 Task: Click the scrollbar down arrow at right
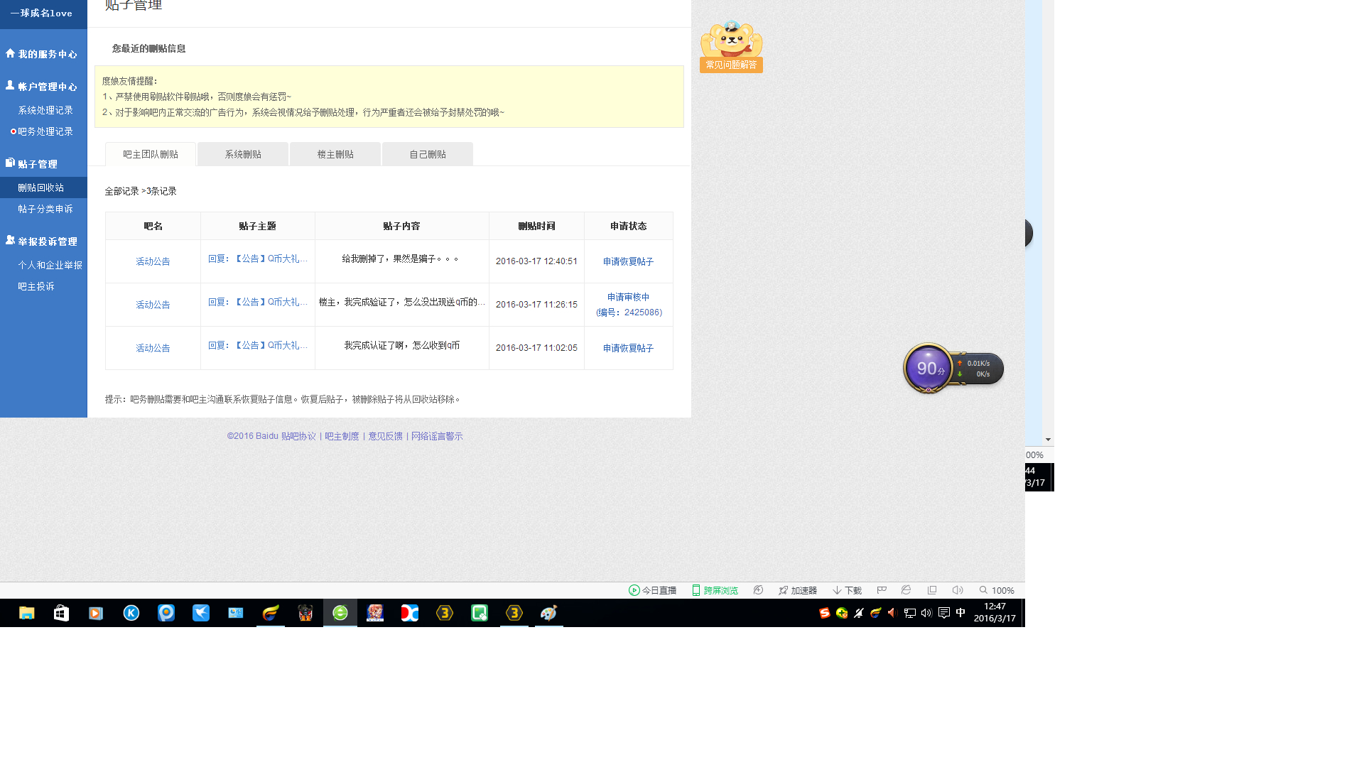[1048, 440]
